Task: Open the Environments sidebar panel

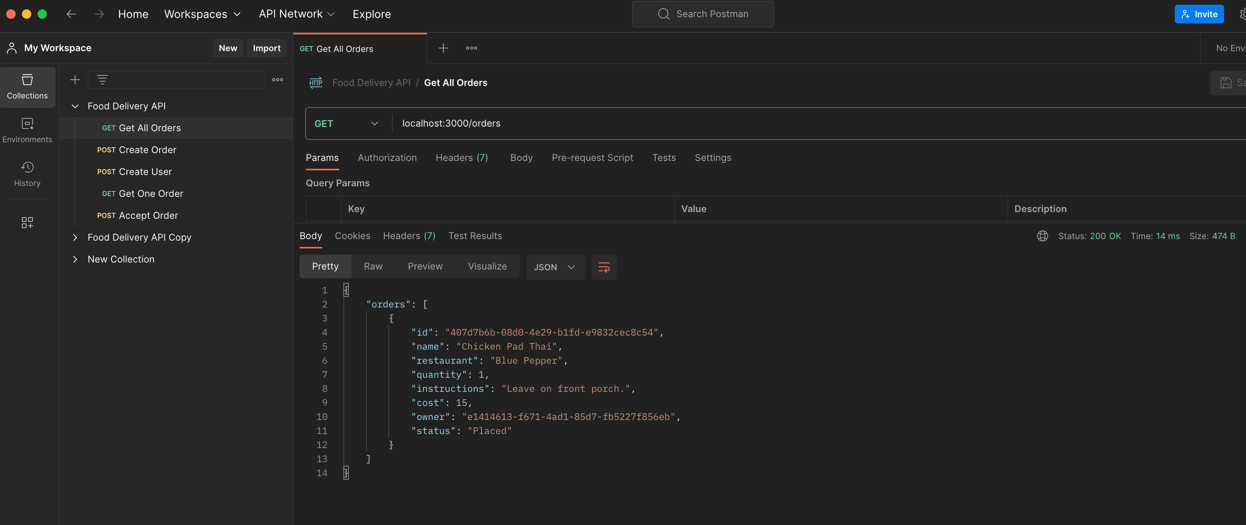Action: coord(27,130)
